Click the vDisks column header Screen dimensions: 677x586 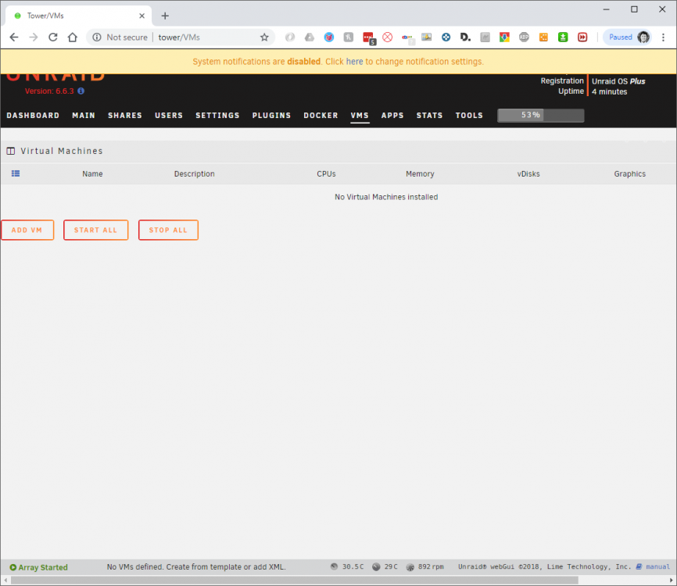point(528,174)
